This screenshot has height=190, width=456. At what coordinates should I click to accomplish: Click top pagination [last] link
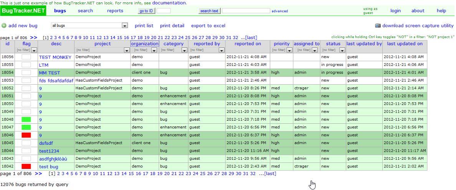(251, 38)
